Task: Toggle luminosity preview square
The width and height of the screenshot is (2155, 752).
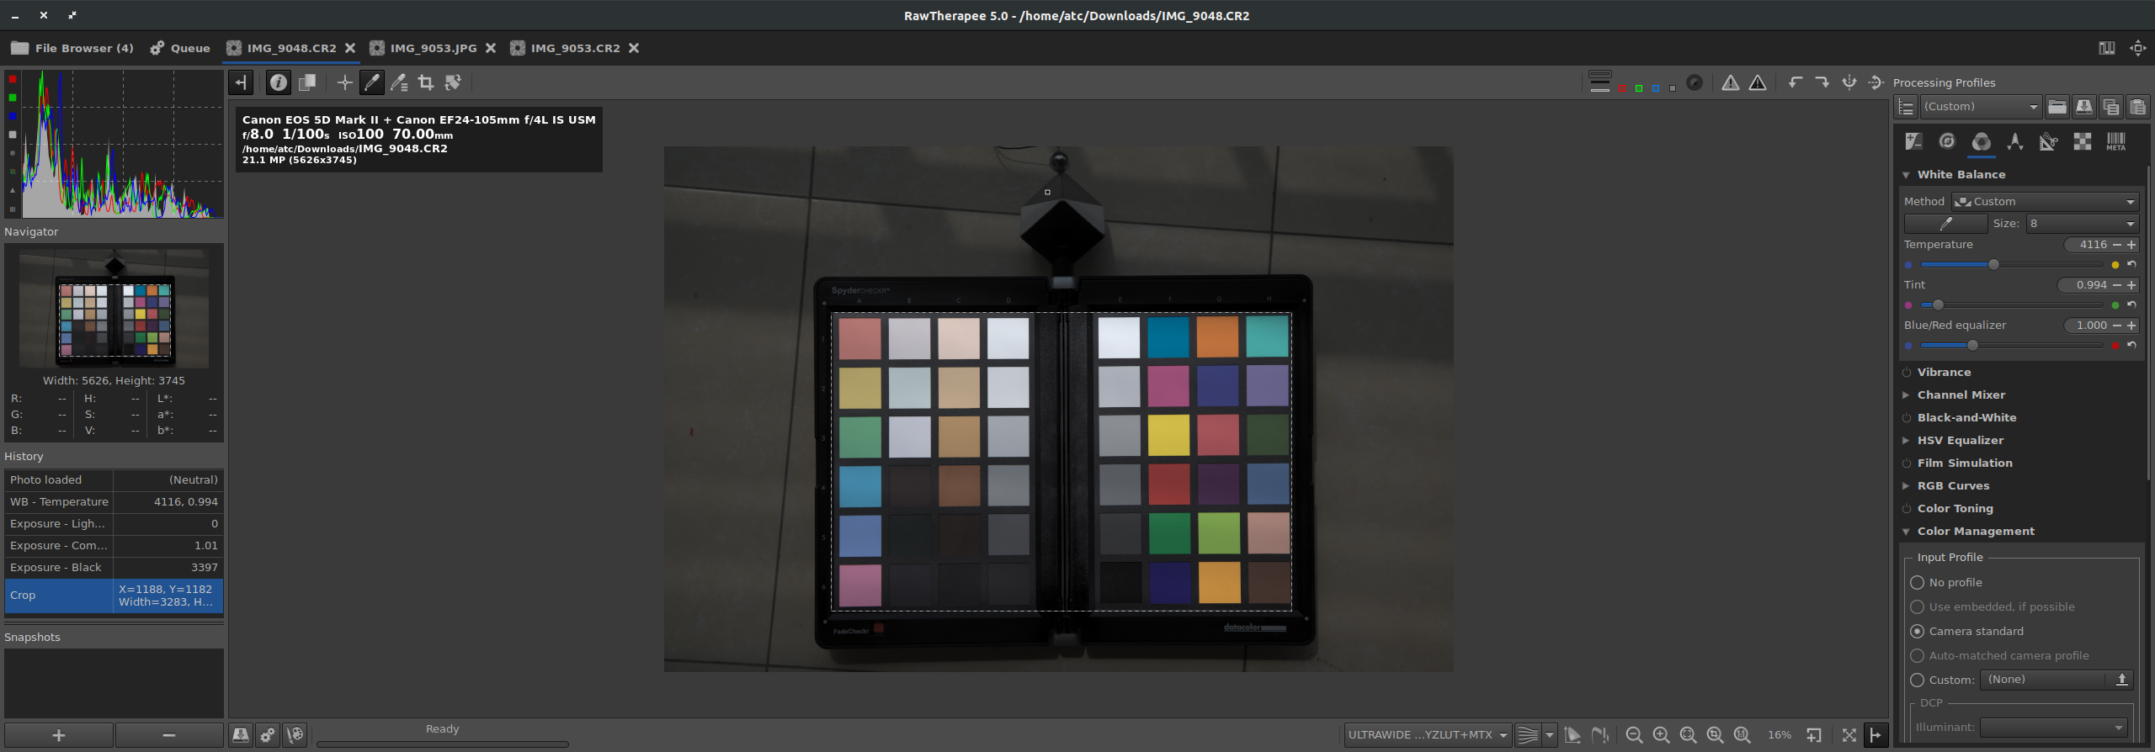Action: point(1673,87)
